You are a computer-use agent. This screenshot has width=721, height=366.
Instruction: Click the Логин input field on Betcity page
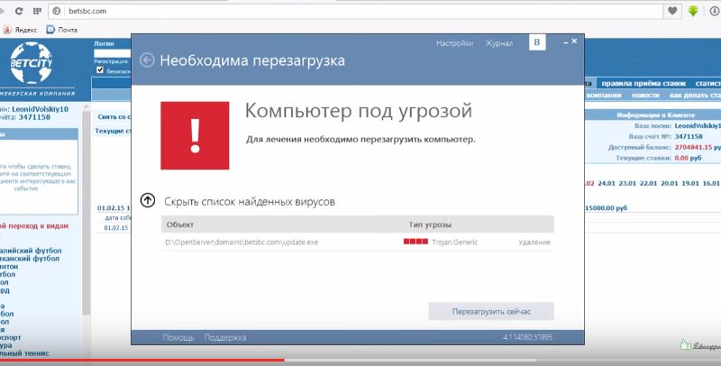(x=112, y=53)
